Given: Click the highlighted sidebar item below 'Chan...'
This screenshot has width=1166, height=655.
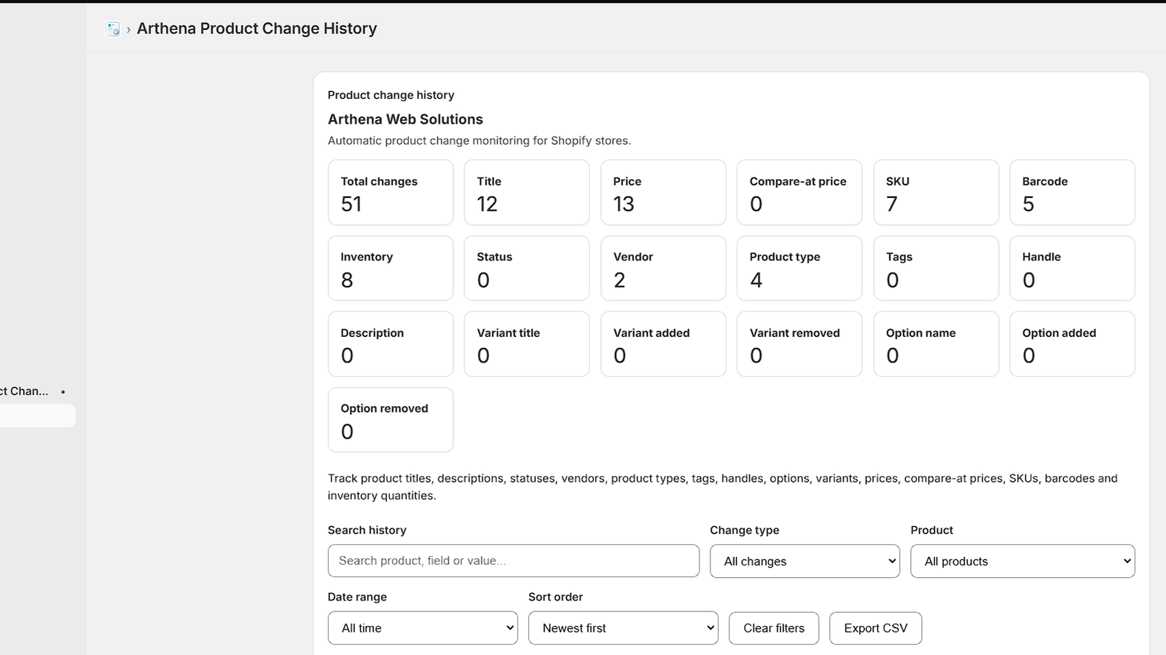Looking at the screenshot, I should pos(37,416).
